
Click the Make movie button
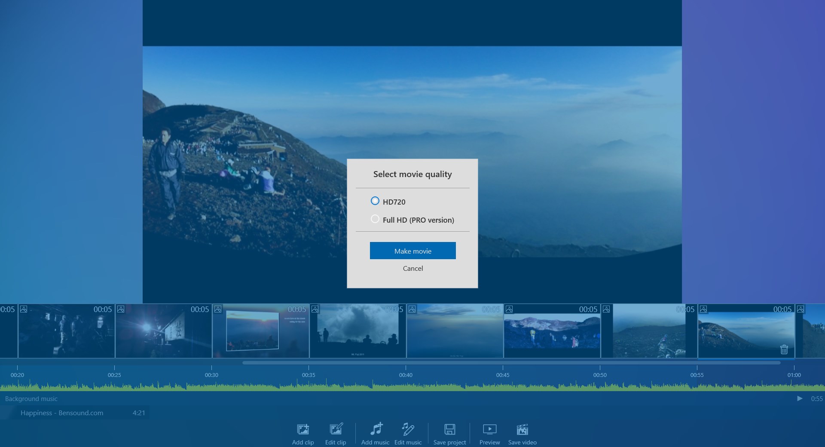click(x=412, y=251)
